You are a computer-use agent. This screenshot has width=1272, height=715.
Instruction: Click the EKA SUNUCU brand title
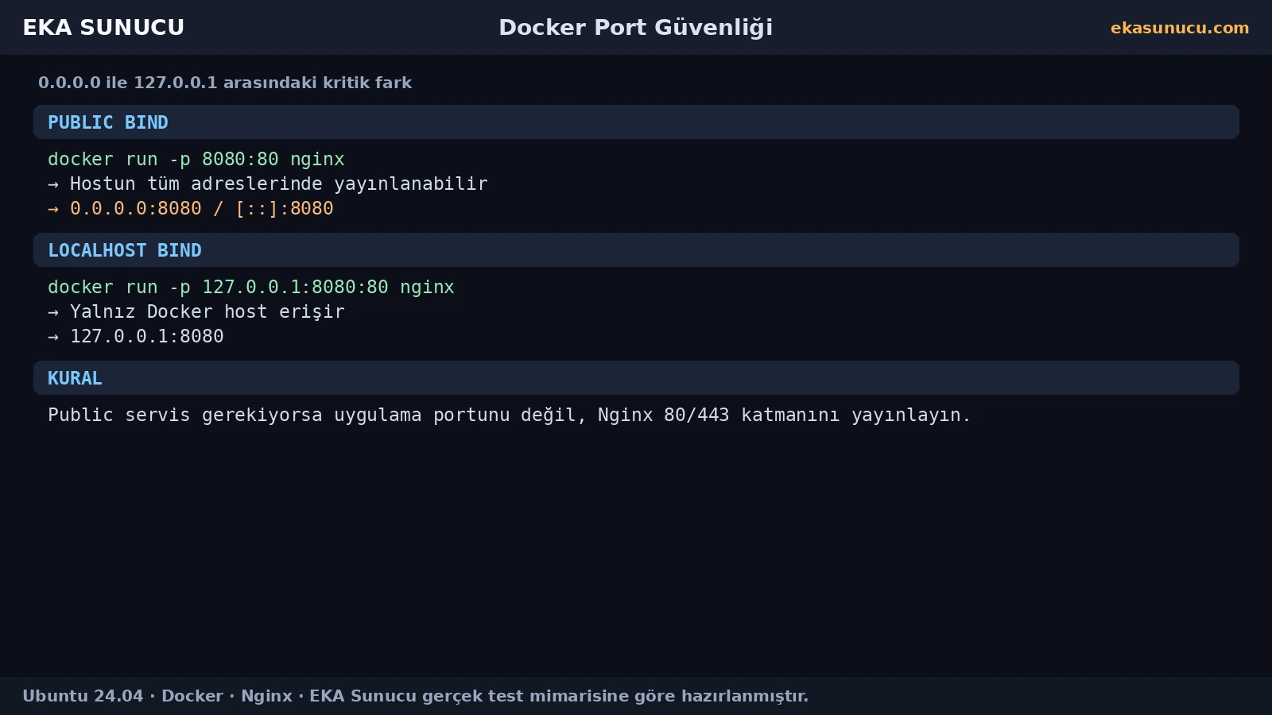tap(103, 28)
